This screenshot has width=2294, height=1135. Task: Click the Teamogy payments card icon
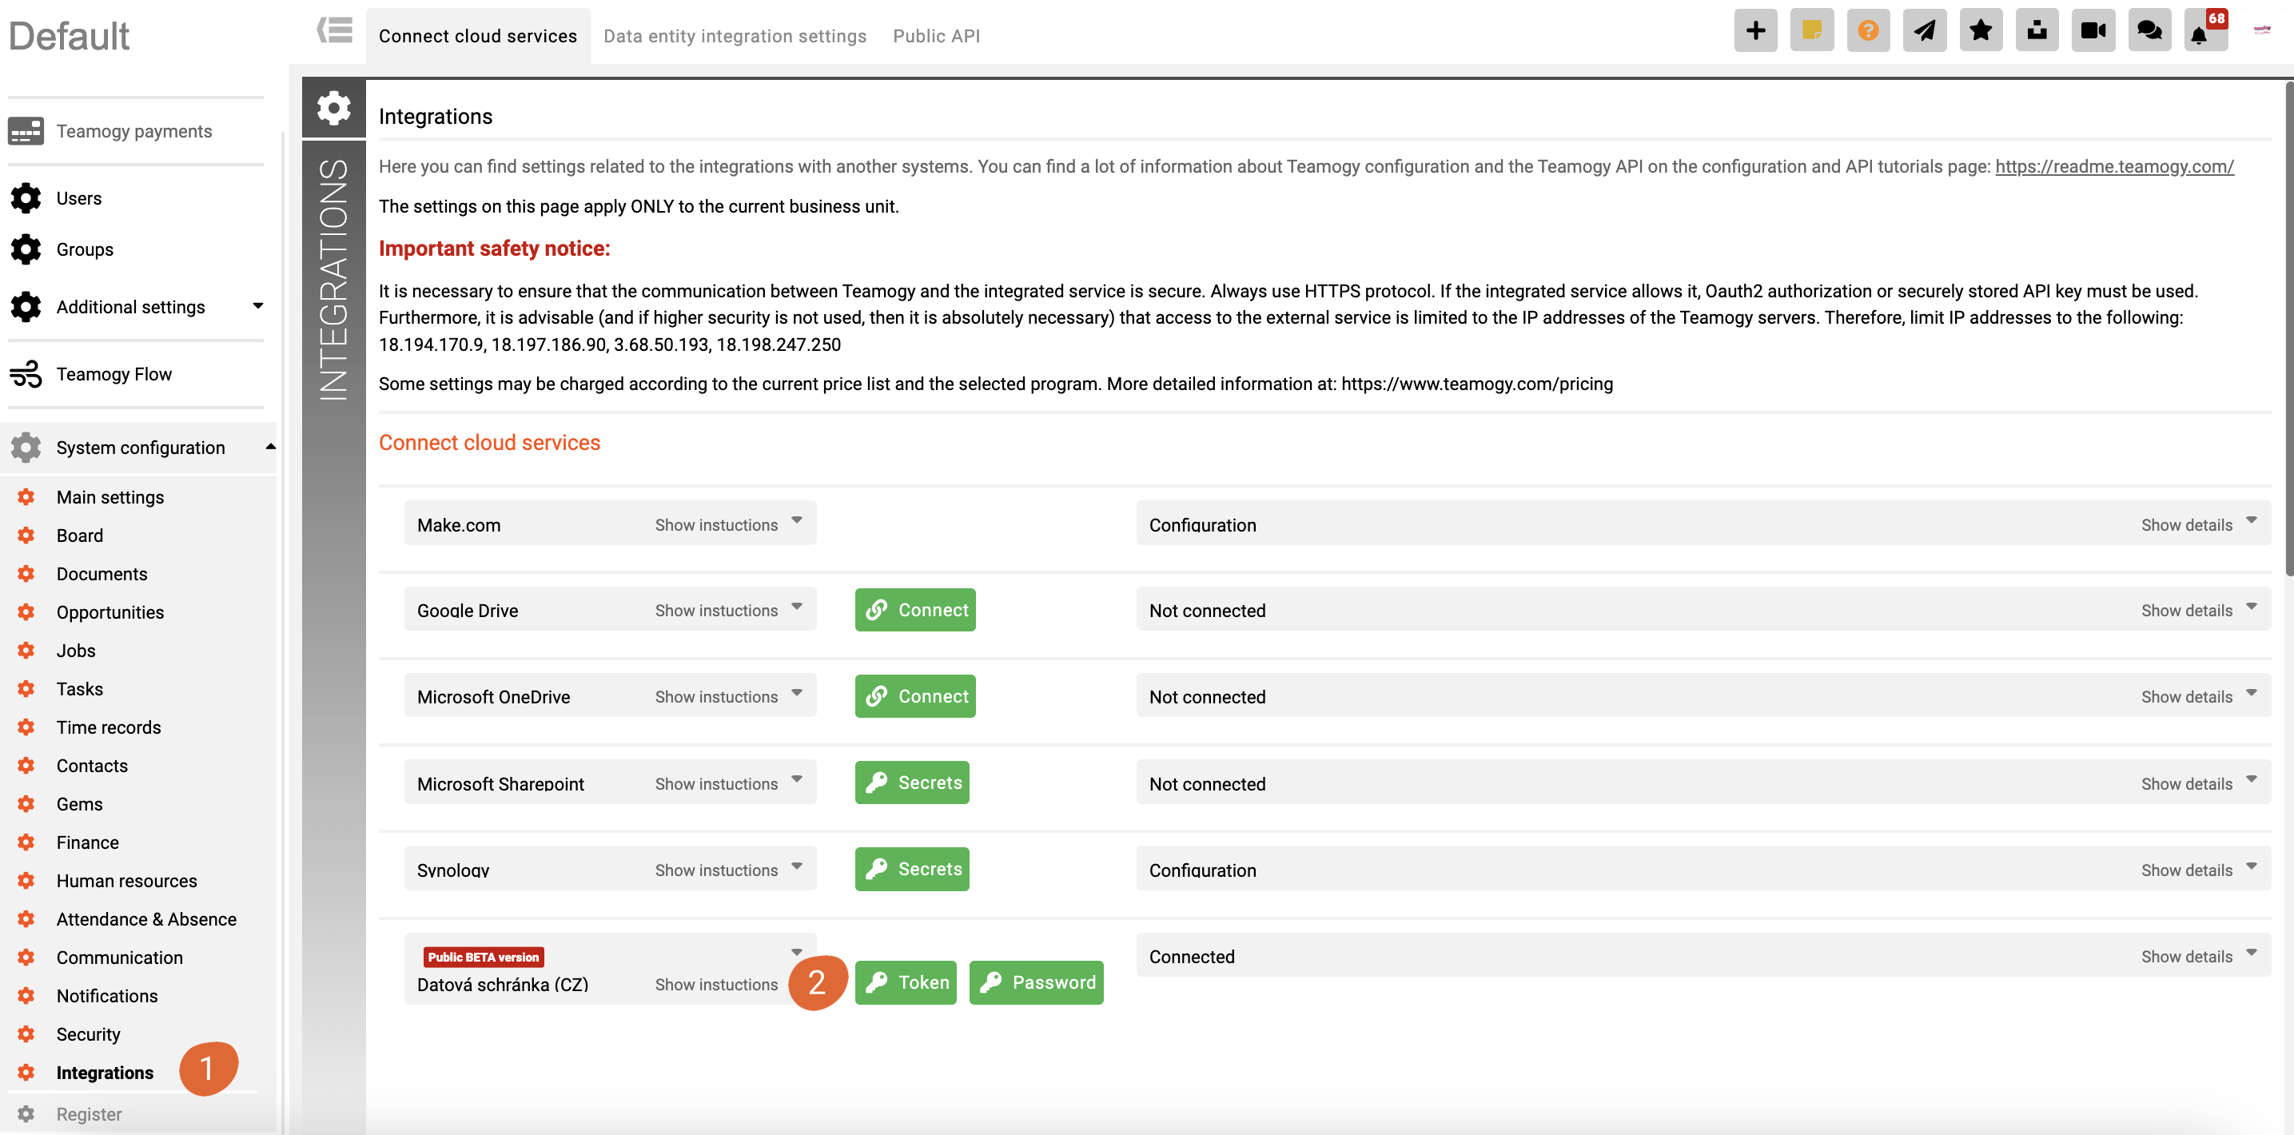[x=26, y=131]
